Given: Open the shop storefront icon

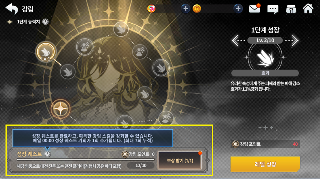Looking at the screenshot, I should point(291,9).
